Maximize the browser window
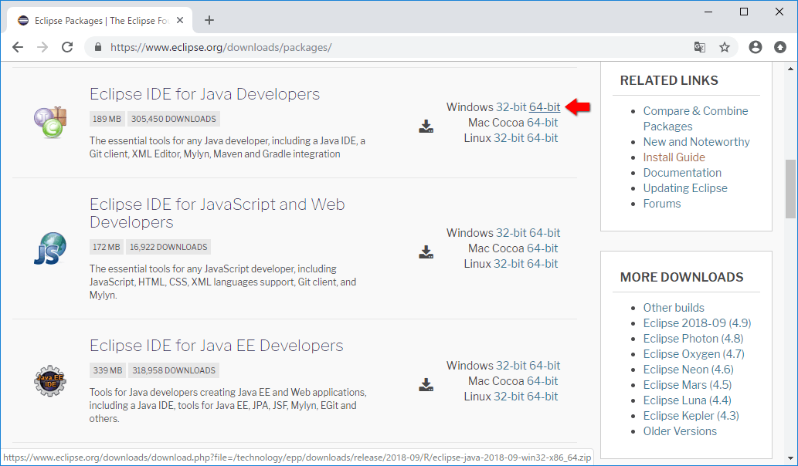Image resolution: width=798 pixels, height=466 pixels. pyautogui.click(x=744, y=11)
